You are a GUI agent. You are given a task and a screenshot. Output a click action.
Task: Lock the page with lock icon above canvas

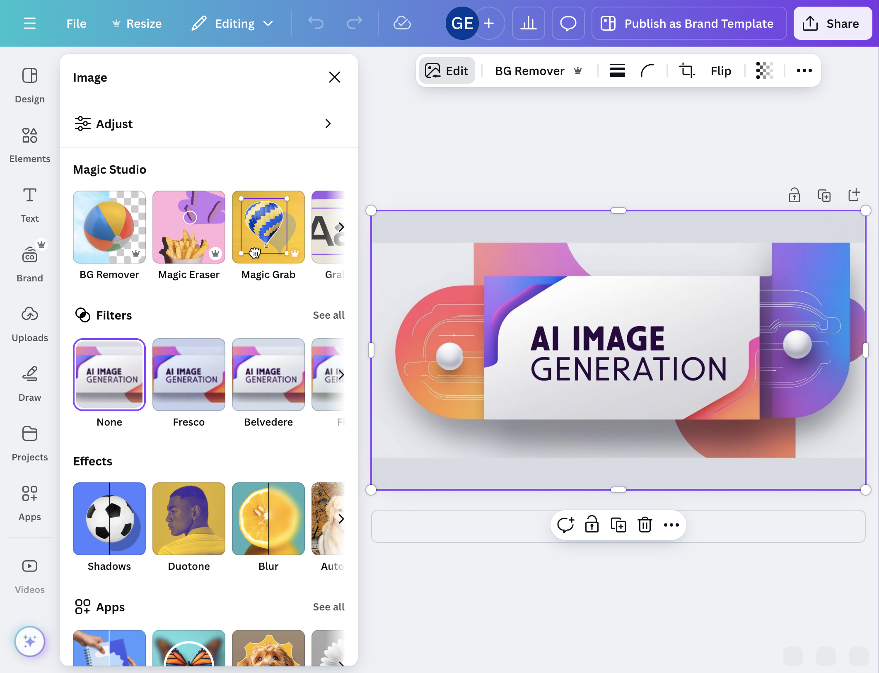[x=794, y=195]
